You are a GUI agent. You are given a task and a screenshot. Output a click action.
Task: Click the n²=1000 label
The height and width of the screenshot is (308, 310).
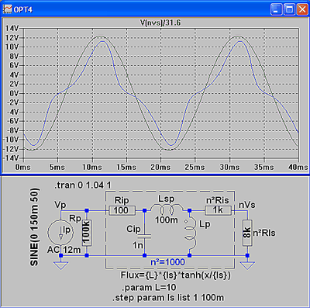167,262
